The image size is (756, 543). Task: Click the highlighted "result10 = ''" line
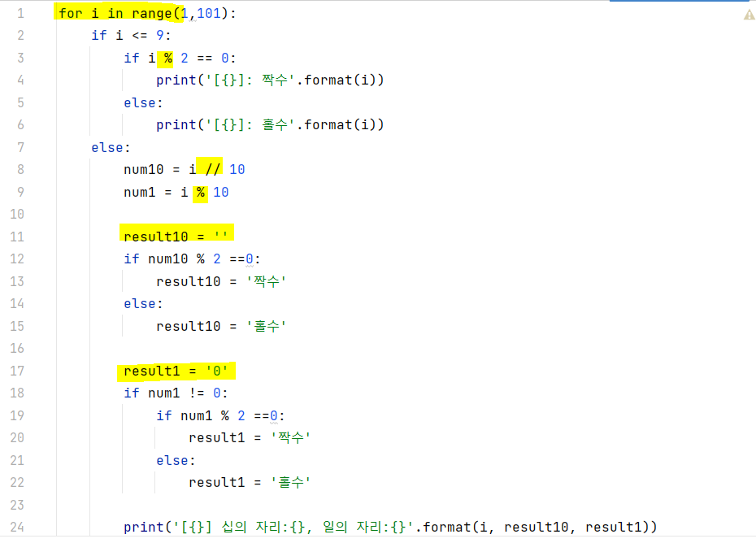click(176, 237)
